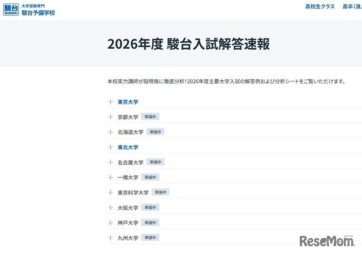The height and width of the screenshot is (254, 362).
Task: Expand the 一橋大学 plus icon
Action: pyautogui.click(x=110, y=177)
